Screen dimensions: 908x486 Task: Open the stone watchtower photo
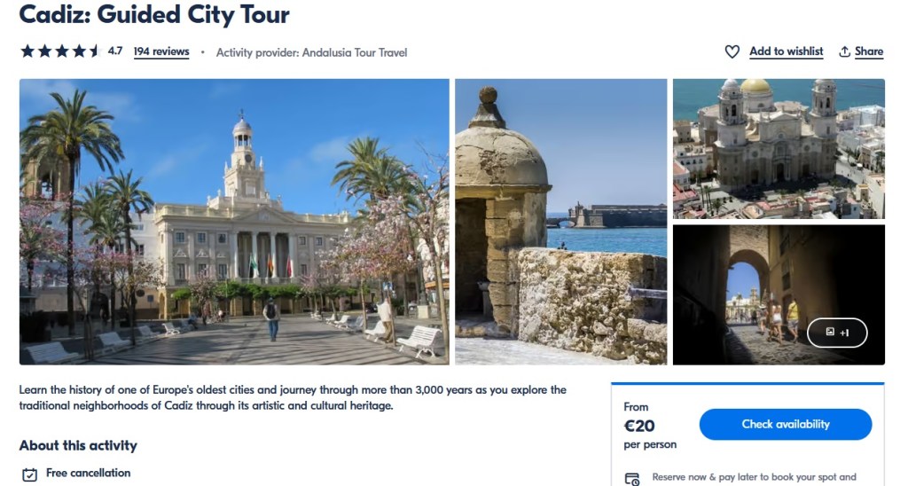pos(560,222)
